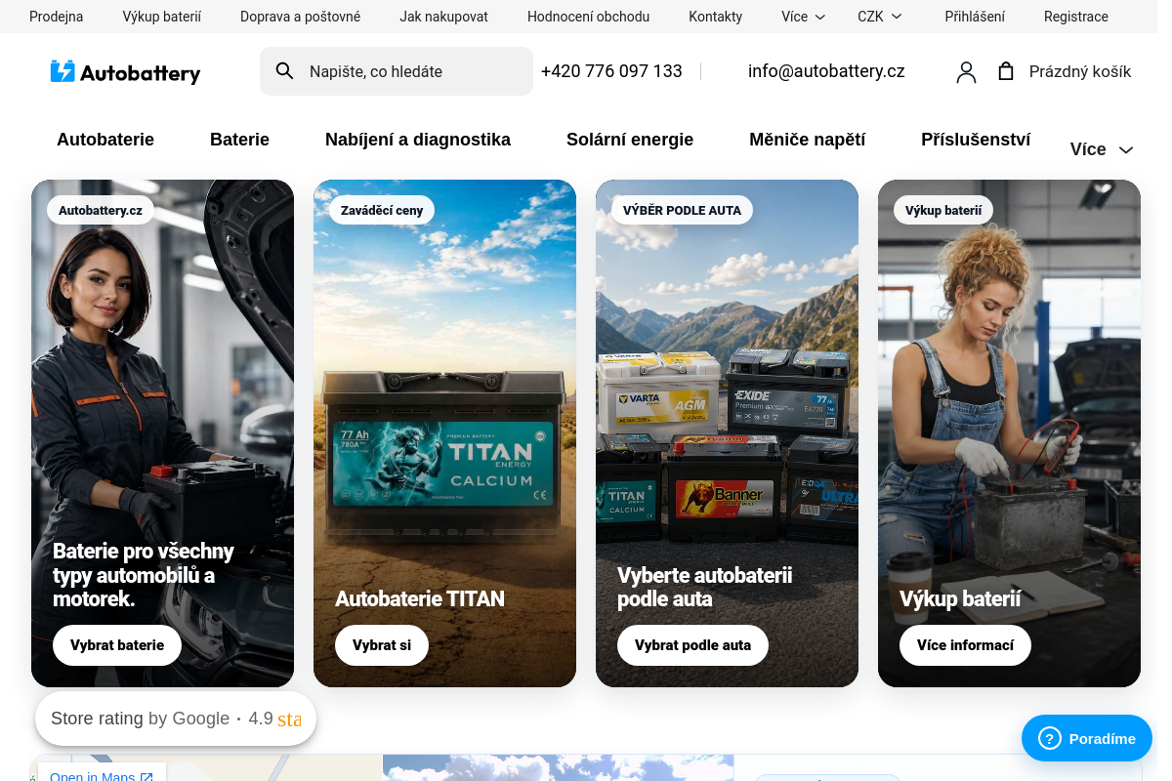
Task: Click Vyberte autobaterii podle auta heading
Action: [x=704, y=587]
